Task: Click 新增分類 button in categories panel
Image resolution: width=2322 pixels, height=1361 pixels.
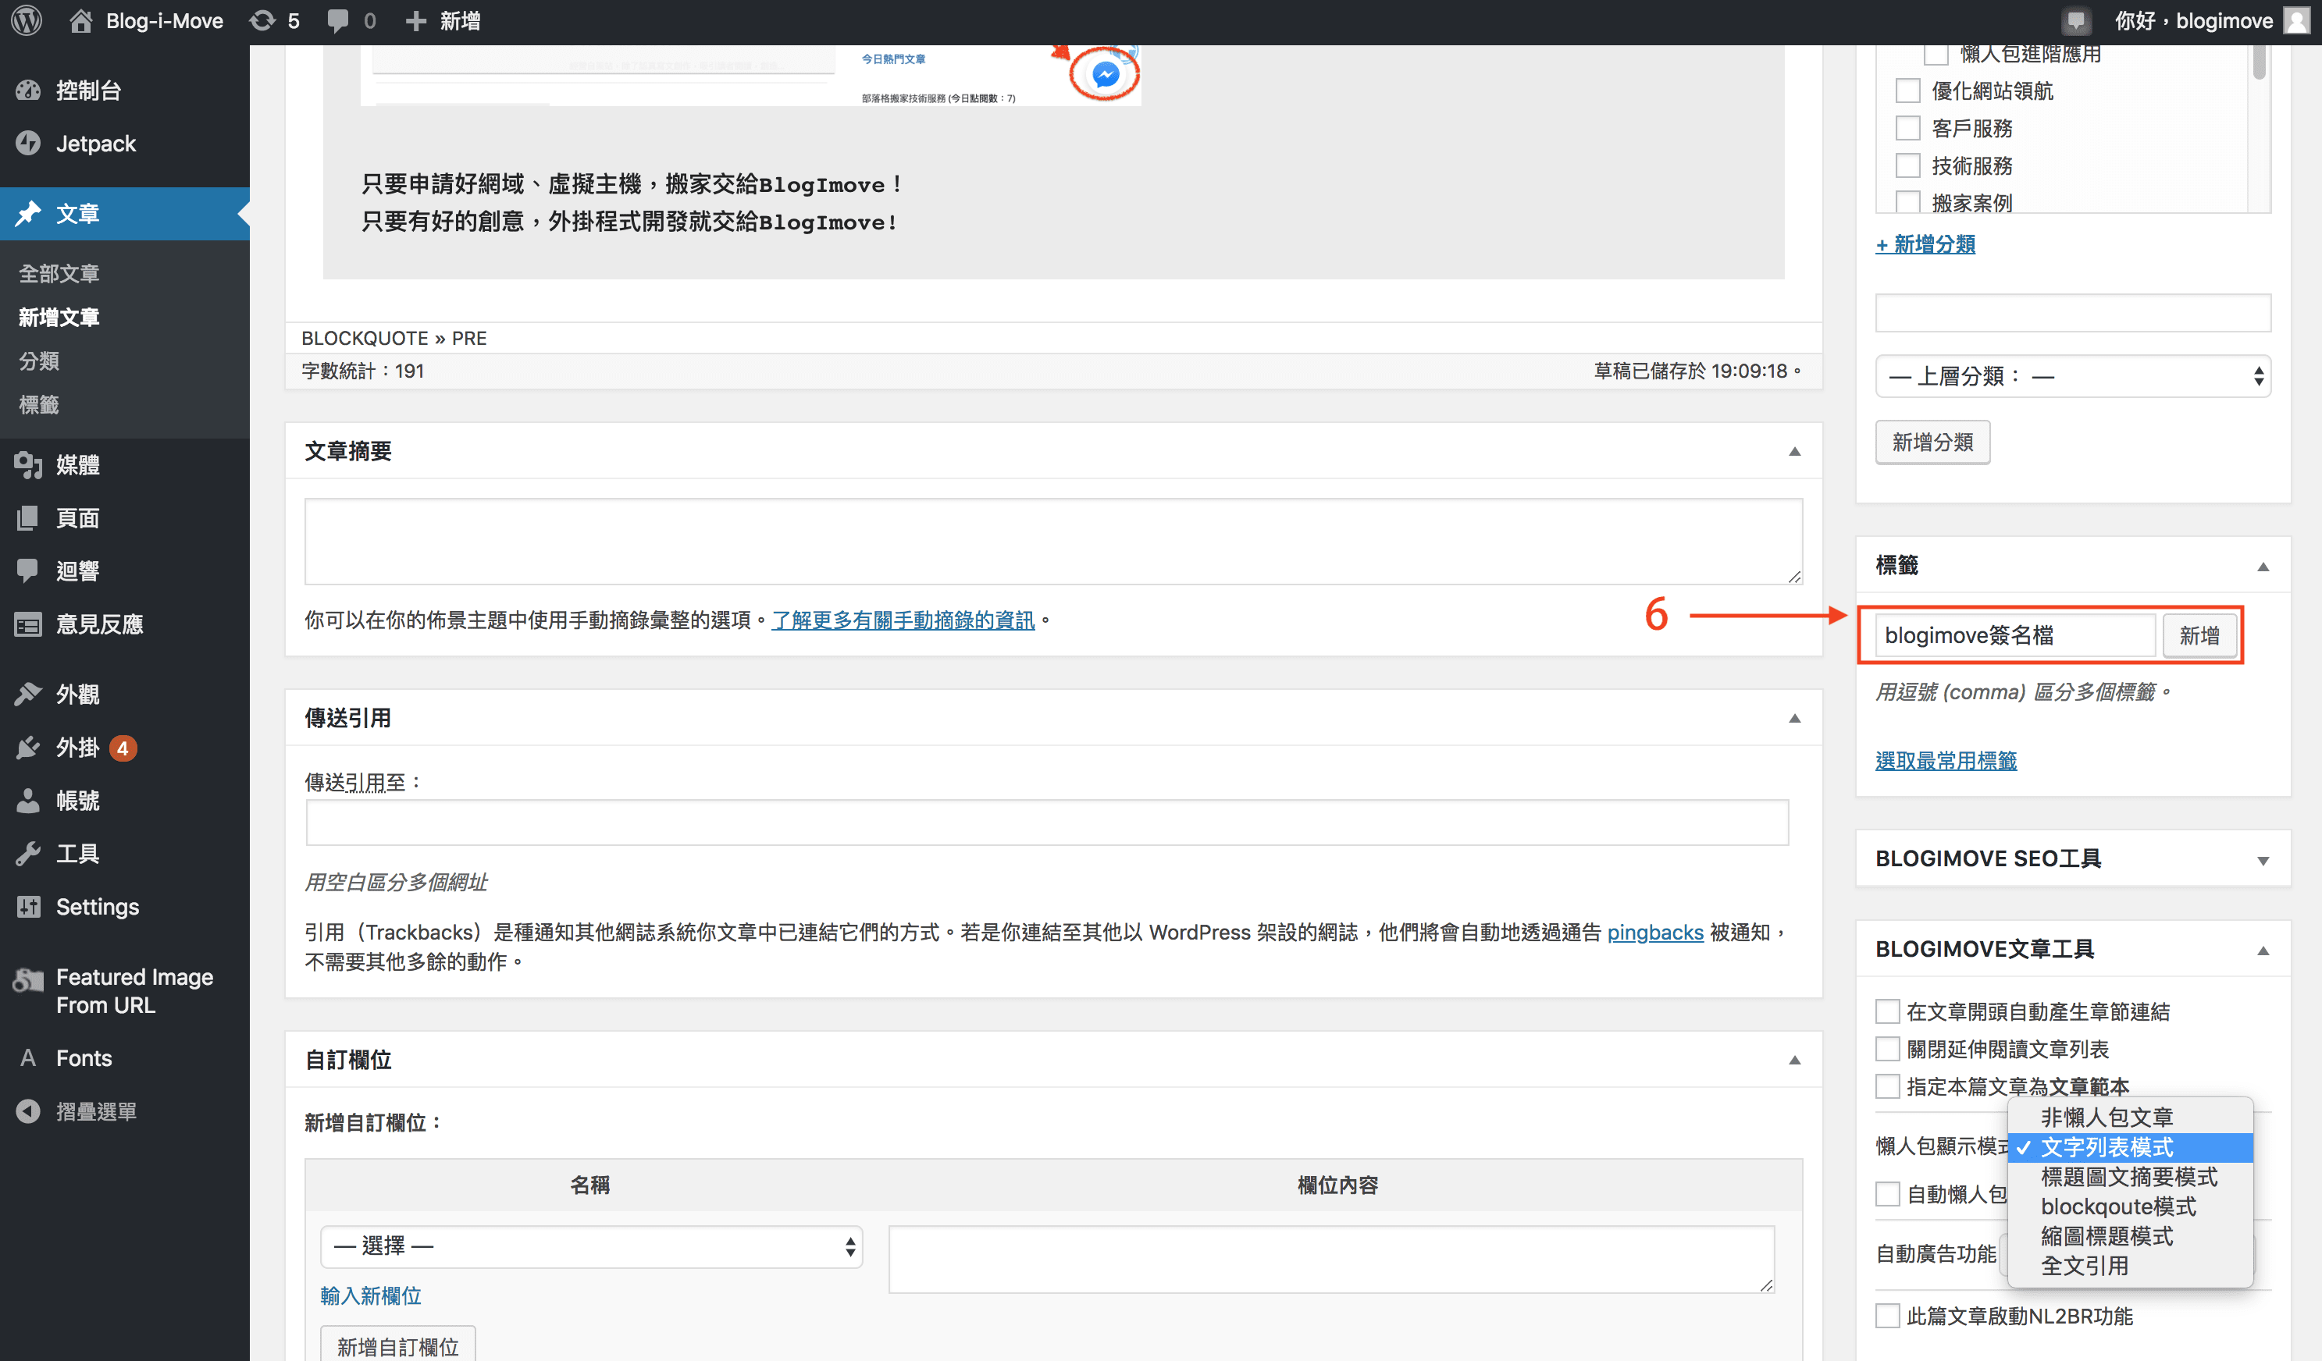Action: click(1933, 442)
